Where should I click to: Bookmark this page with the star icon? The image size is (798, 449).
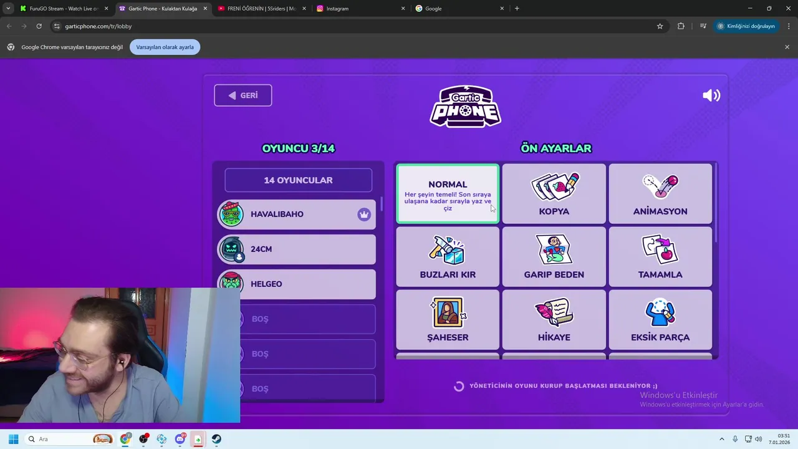tap(660, 26)
